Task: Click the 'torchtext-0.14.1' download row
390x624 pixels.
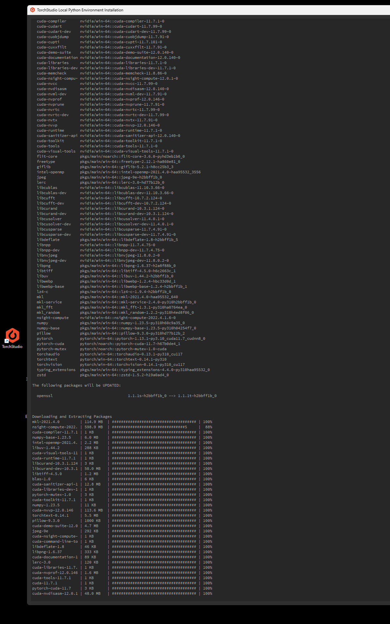Action: coord(122,515)
